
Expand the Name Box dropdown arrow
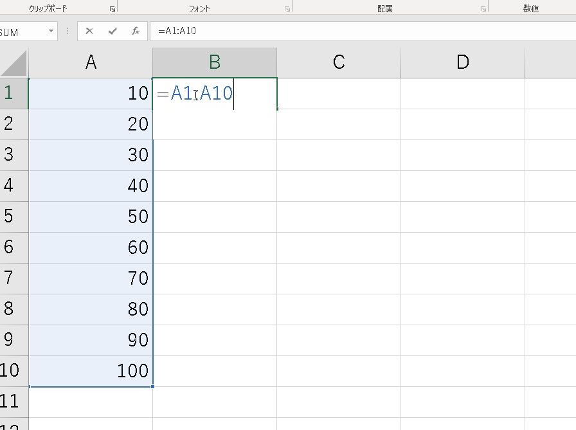click(x=51, y=31)
